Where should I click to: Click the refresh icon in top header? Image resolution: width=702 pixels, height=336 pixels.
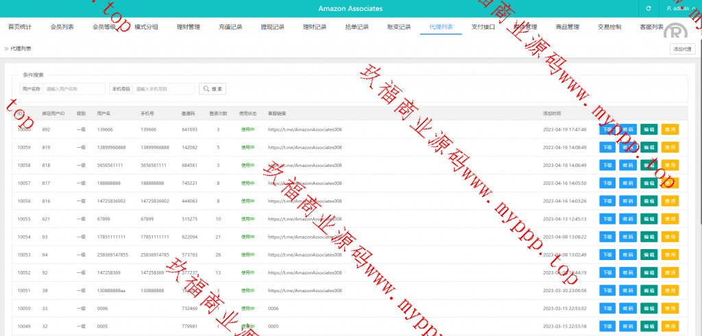click(648, 8)
